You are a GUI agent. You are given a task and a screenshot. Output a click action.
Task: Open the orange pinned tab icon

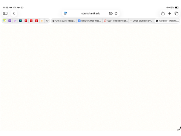42,21
